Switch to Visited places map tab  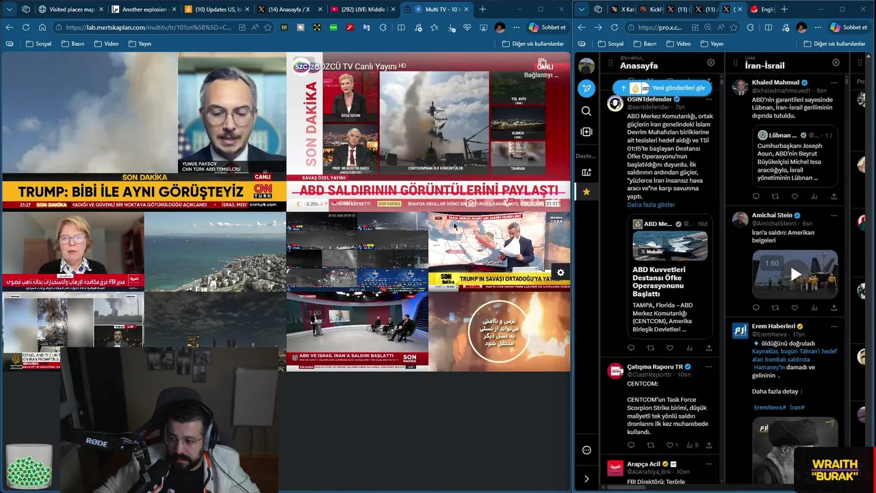pos(71,10)
